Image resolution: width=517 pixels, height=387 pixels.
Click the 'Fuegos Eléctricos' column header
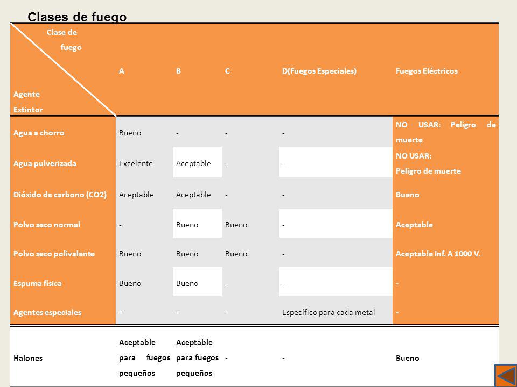pos(427,71)
